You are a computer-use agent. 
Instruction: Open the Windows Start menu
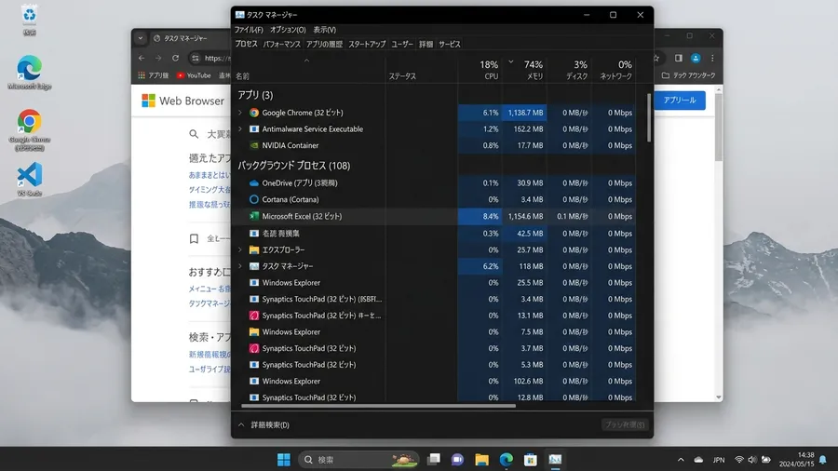coord(284,459)
